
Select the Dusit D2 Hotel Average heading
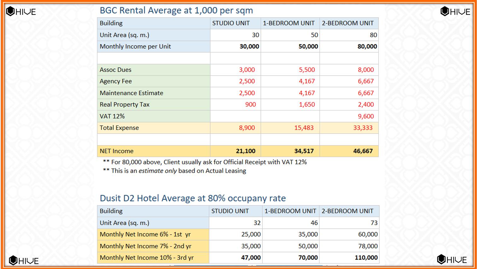[193, 198]
